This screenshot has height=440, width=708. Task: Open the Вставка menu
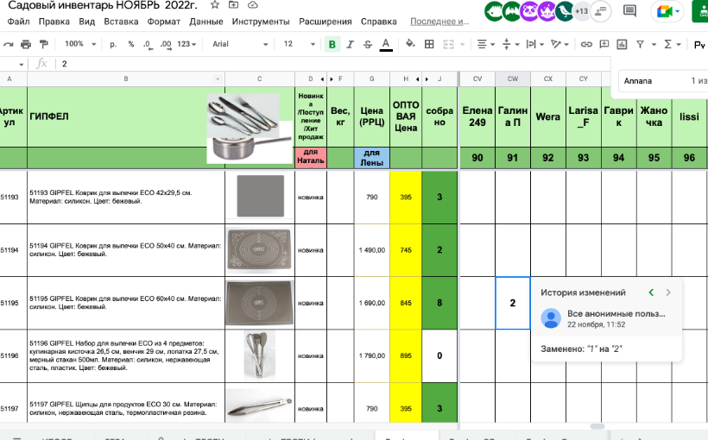pos(120,21)
